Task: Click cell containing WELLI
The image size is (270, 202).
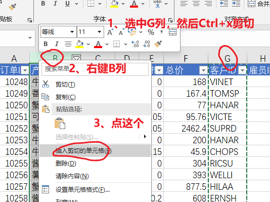Action: point(228,175)
